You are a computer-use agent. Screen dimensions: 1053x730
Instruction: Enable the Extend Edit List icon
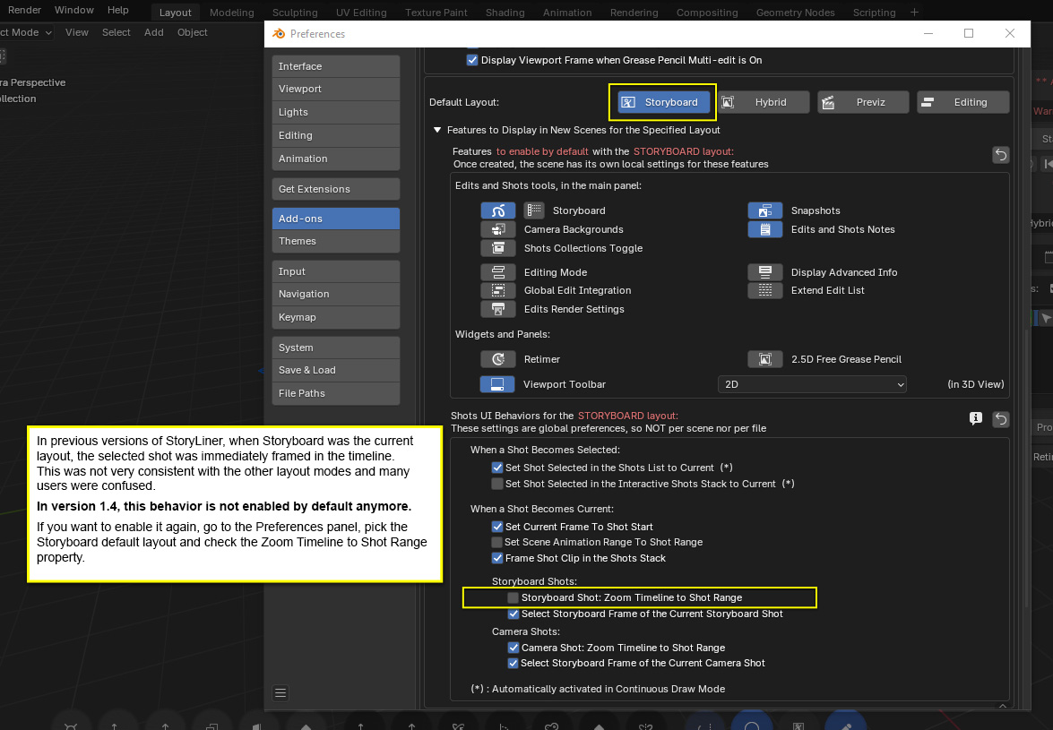coord(765,290)
